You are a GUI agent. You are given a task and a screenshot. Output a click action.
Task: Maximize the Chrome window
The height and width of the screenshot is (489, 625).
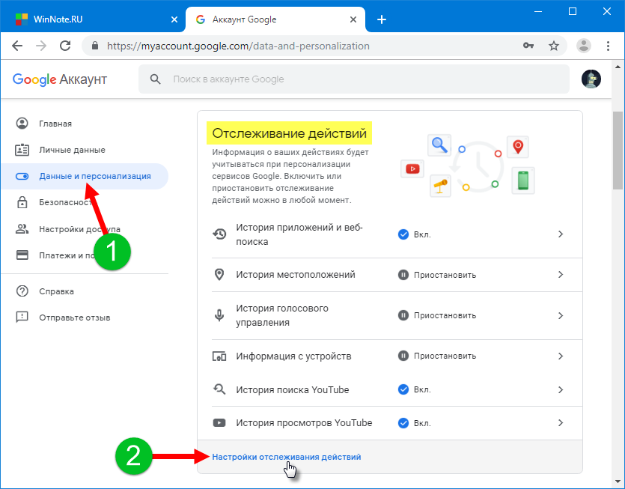(573, 11)
